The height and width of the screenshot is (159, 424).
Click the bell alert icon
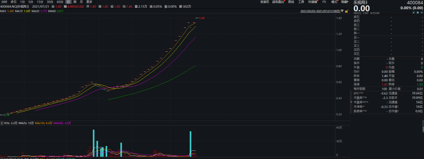point(417,13)
